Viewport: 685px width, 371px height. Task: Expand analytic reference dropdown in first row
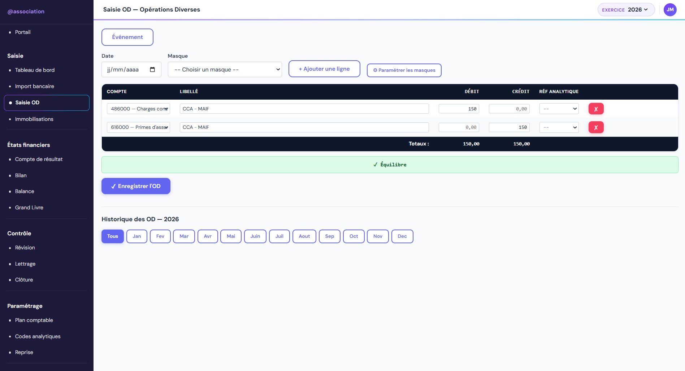559,109
